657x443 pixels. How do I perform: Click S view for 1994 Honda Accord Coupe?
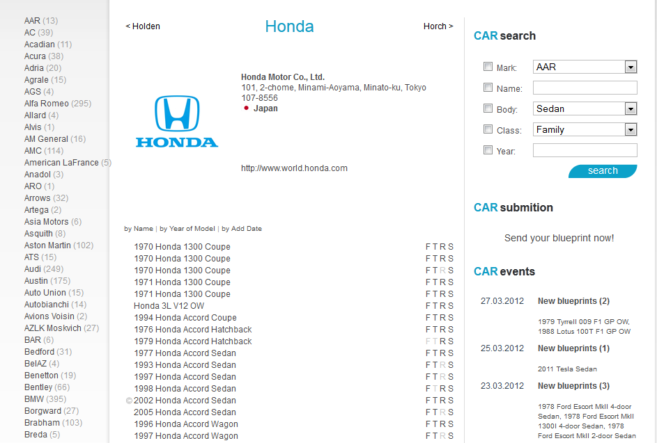451,318
